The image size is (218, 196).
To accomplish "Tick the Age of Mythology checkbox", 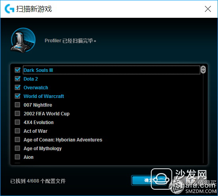I will (x=17, y=148).
